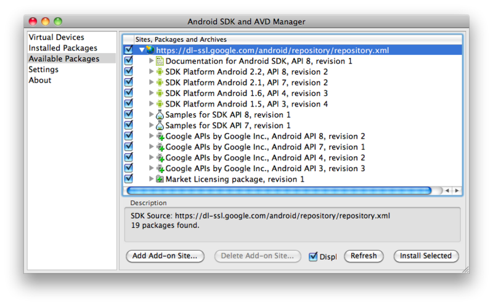The width and height of the screenshot is (493, 306).
Task: Click the globe icon beside repository URL
Action: (150, 50)
